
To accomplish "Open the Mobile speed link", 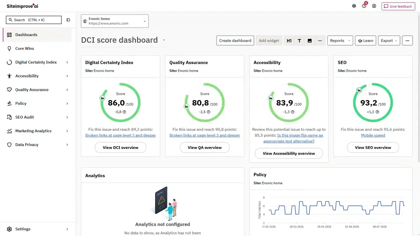I will click(373, 135).
